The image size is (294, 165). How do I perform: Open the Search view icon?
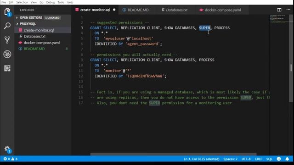pos(7,26)
